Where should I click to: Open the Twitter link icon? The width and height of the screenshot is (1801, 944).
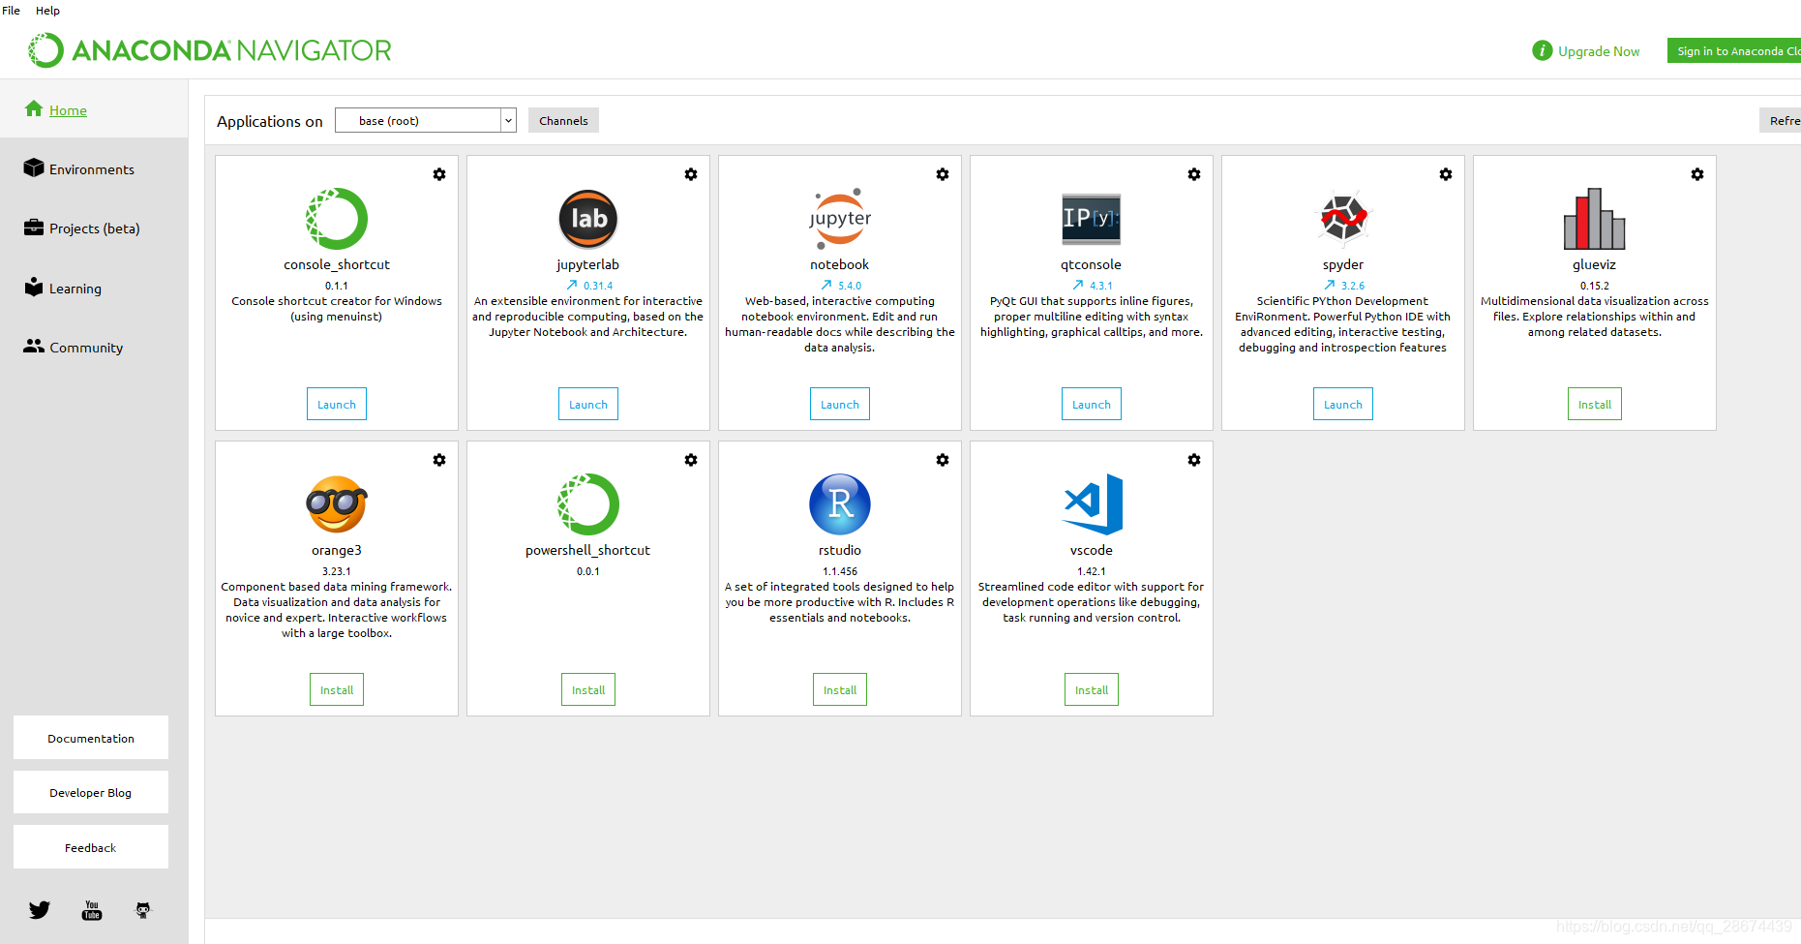click(40, 910)
